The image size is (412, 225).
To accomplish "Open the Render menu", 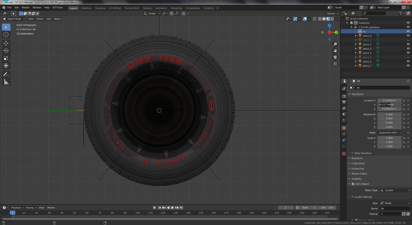I will click(26, 7).
